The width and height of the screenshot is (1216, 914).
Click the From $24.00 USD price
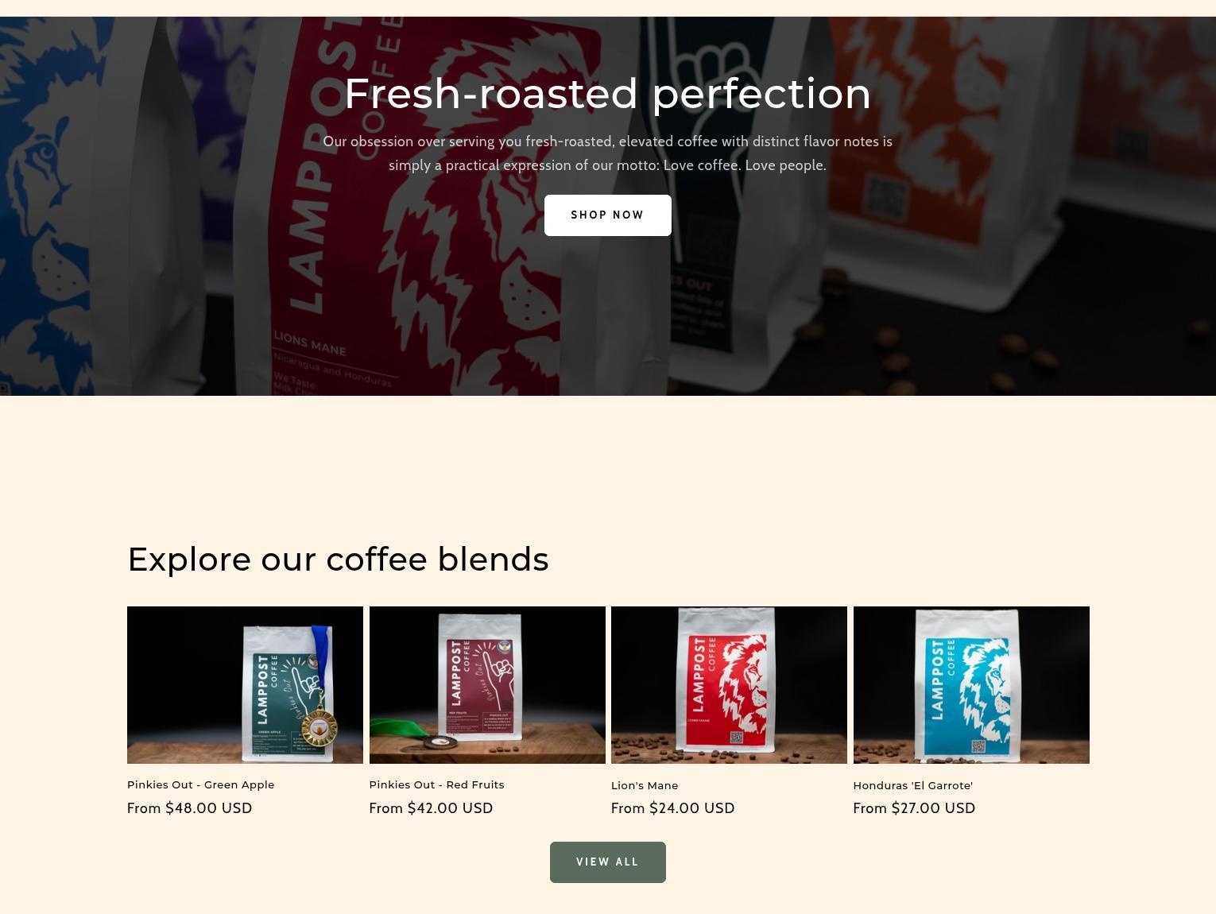(672, 808)
